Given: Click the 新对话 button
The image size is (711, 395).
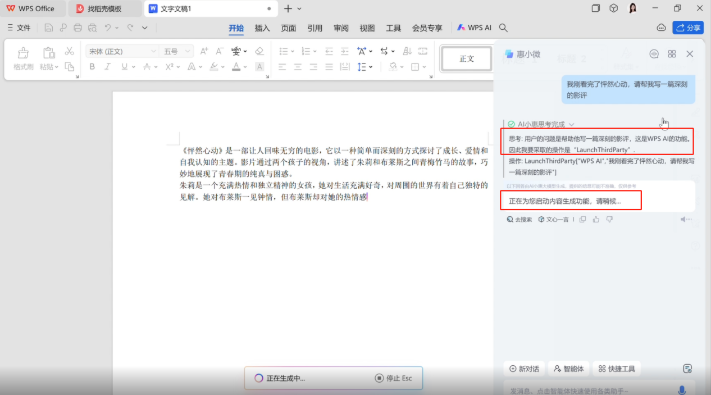Looking at the screenshot, I should (524, 368).
